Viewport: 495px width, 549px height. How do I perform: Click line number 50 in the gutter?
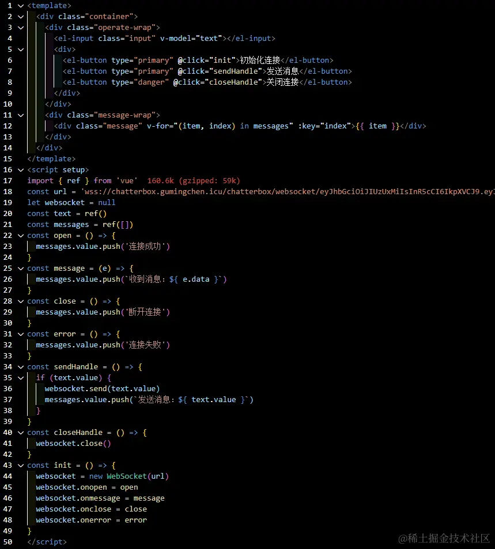[x=7, y=542]
